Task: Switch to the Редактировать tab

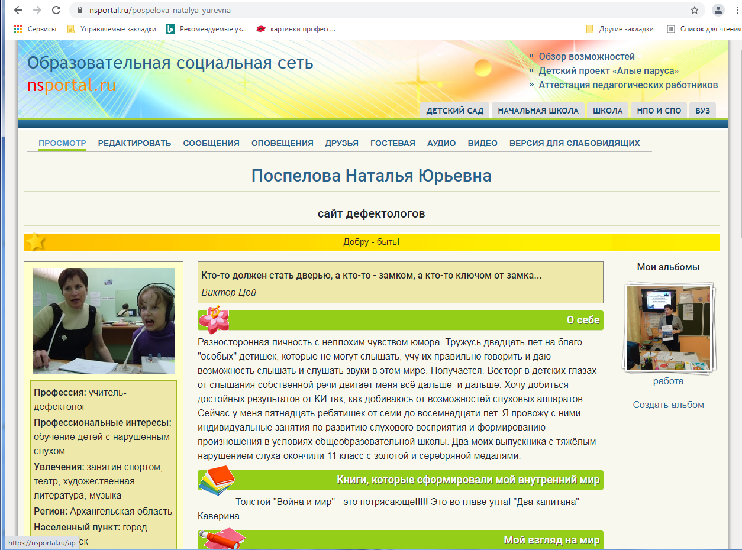Action: tap(134, 143)
